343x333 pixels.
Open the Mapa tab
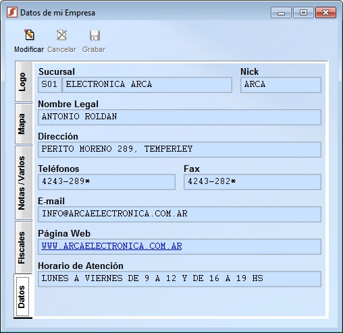pyautogui.click(x=24, y=124)
